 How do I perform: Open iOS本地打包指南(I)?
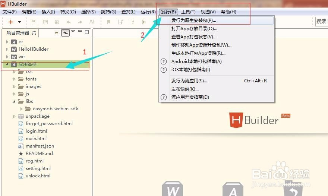point(217,70)
